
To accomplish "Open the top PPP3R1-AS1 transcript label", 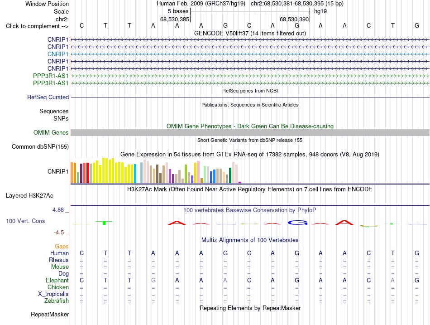I will click(51, 76).
